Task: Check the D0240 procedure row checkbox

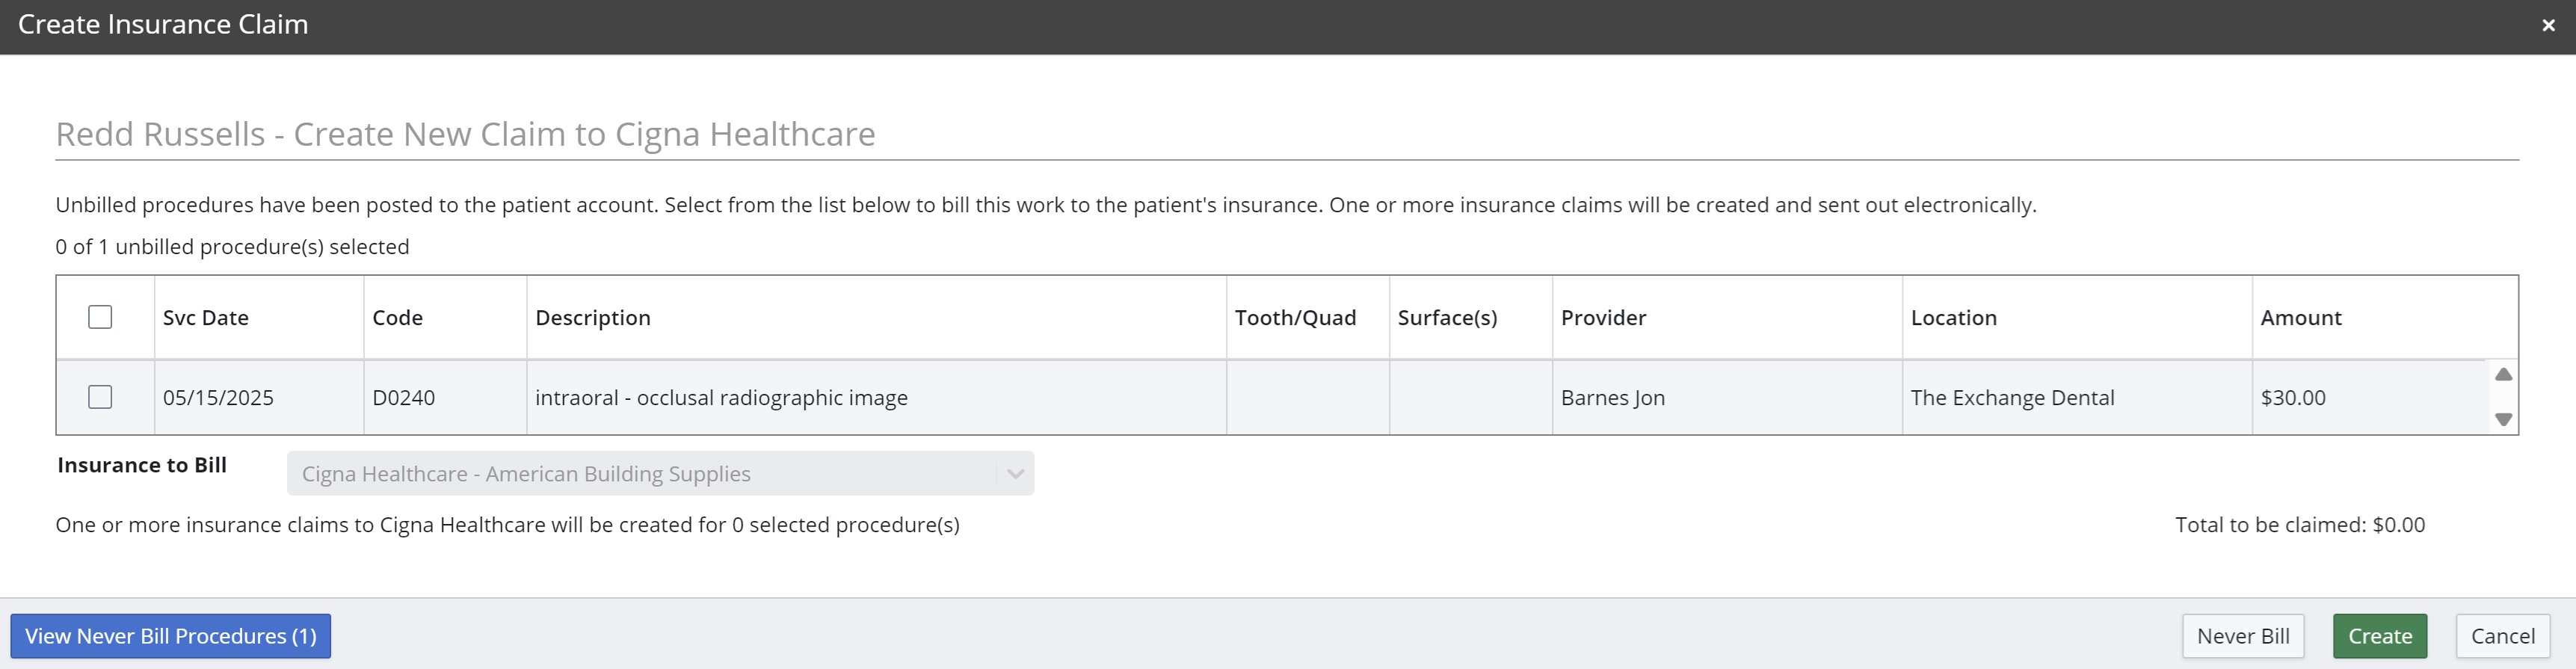Action: 100,397
